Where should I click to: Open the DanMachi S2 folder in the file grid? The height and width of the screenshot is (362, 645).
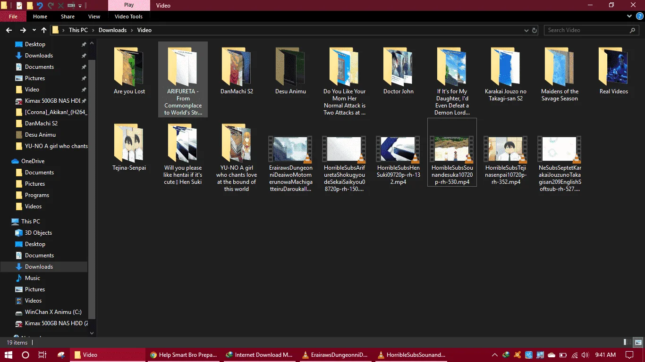point(237,71)
